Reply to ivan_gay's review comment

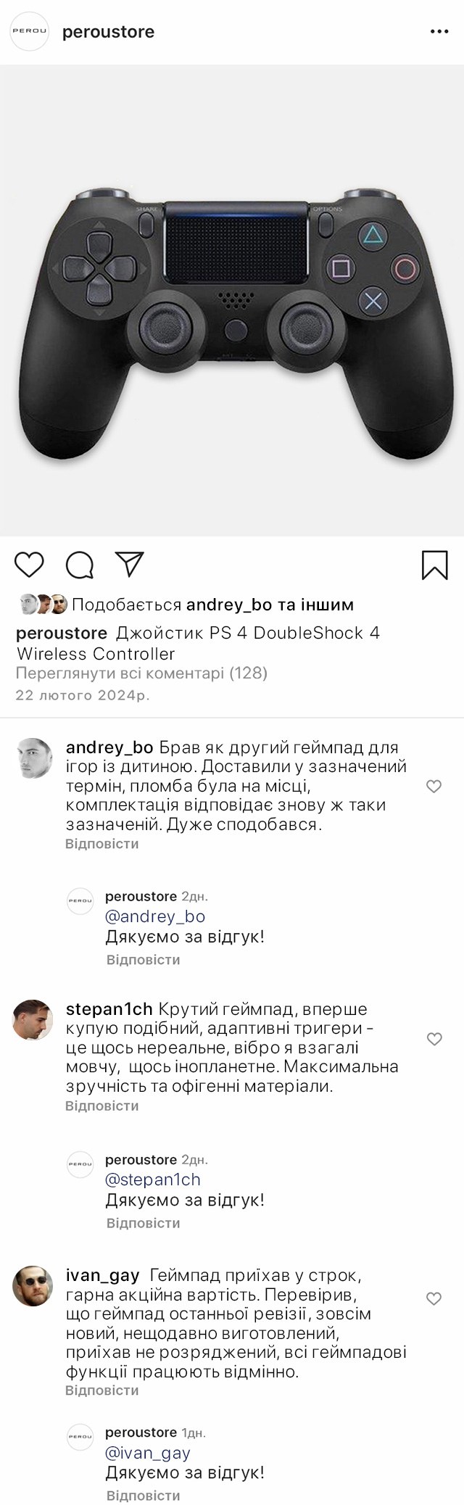[x=101, y=1390]
